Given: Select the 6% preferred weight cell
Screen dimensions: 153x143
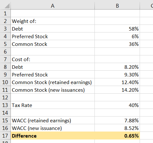Looking at the screenshot, I should (117, 36).
